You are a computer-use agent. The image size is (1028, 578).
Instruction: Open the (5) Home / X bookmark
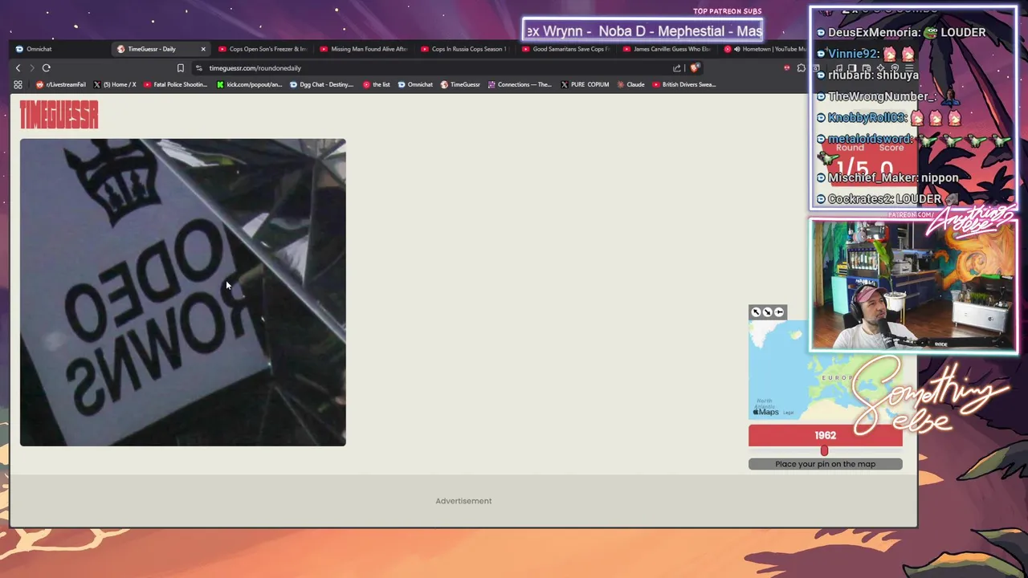click(x=115, y=84)
